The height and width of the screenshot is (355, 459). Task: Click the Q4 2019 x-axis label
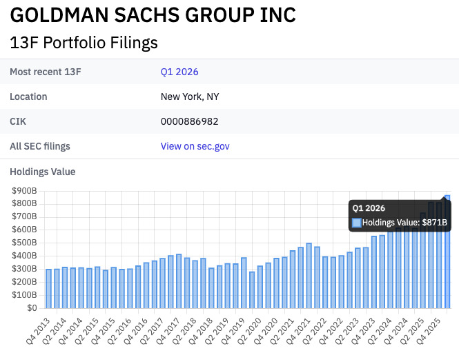coord(233,331)
